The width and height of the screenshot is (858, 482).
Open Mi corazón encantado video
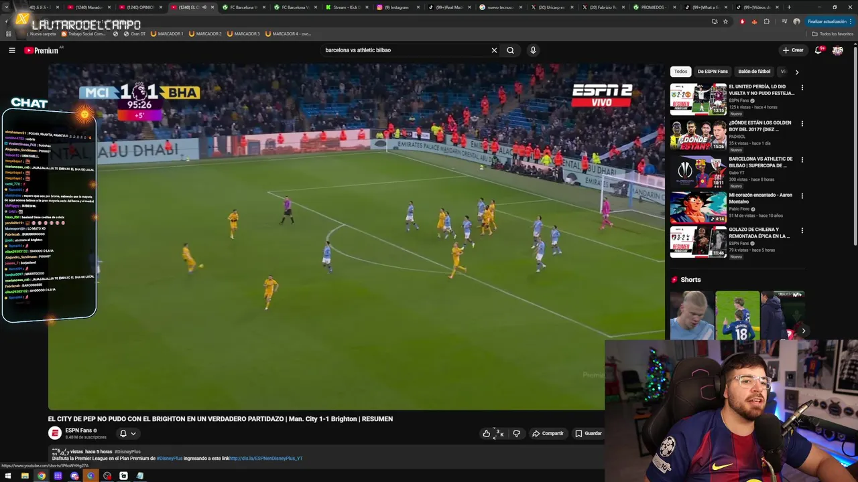(698, 208)
